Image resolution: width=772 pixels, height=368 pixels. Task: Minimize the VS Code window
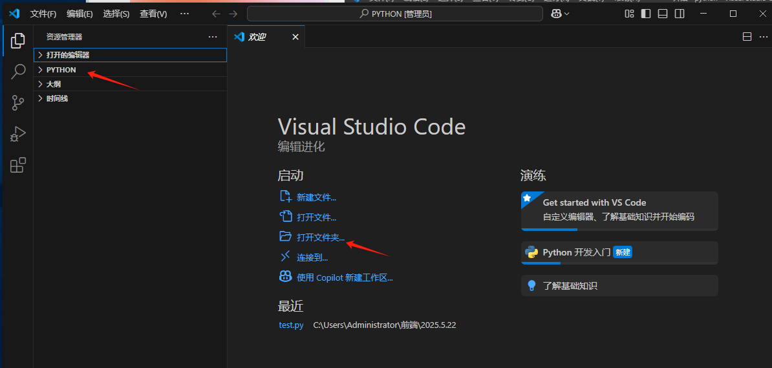pos(704,14)
